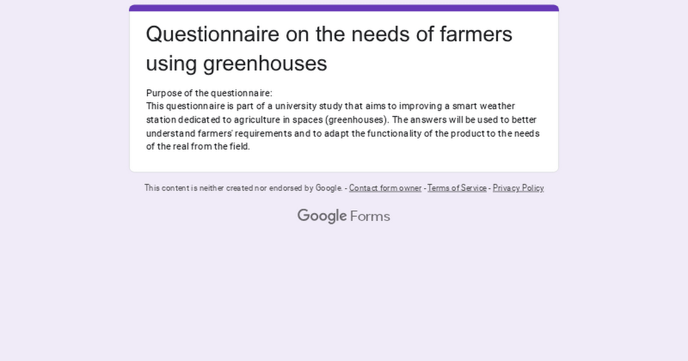Click the word Google in the footer logo
Image resolution: width=688 pixels, height=361 pixels.
tap(322, 216)
